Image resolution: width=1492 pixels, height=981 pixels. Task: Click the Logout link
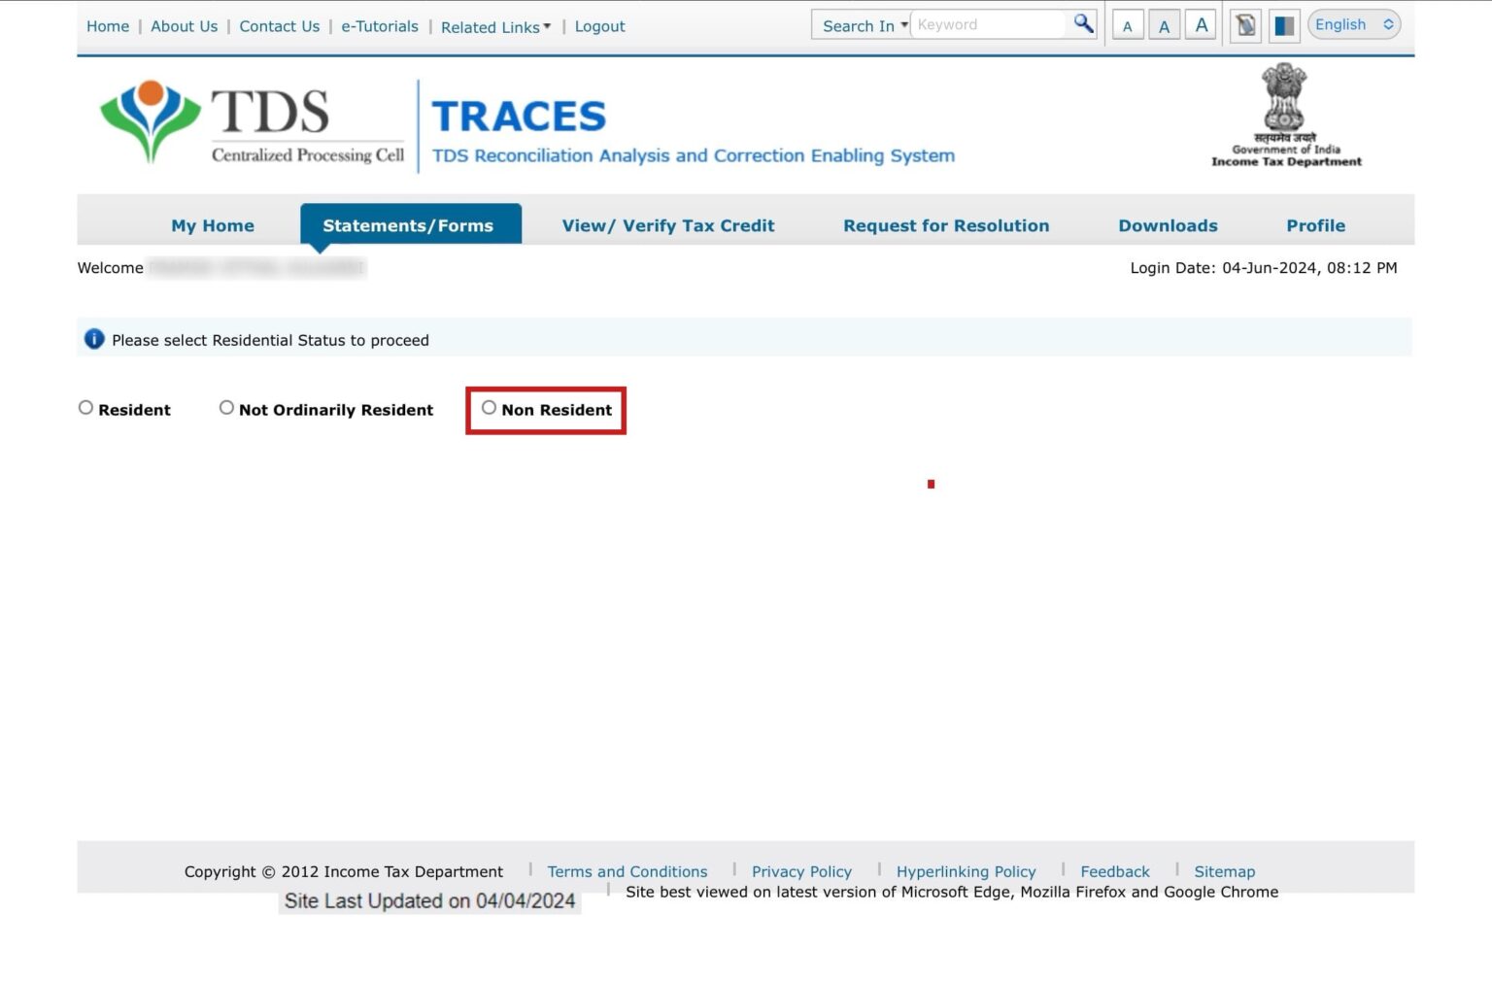[x=599, y=27]
